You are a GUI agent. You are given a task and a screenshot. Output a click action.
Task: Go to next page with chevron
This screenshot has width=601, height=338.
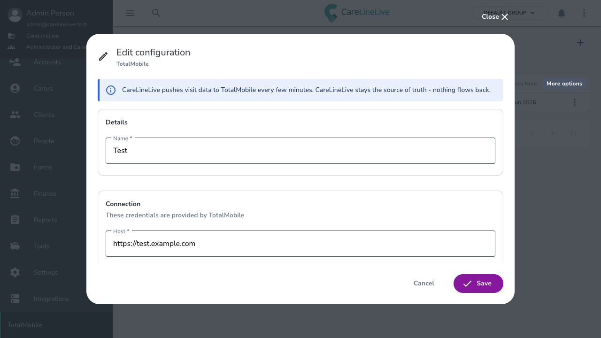coord(552,133)
